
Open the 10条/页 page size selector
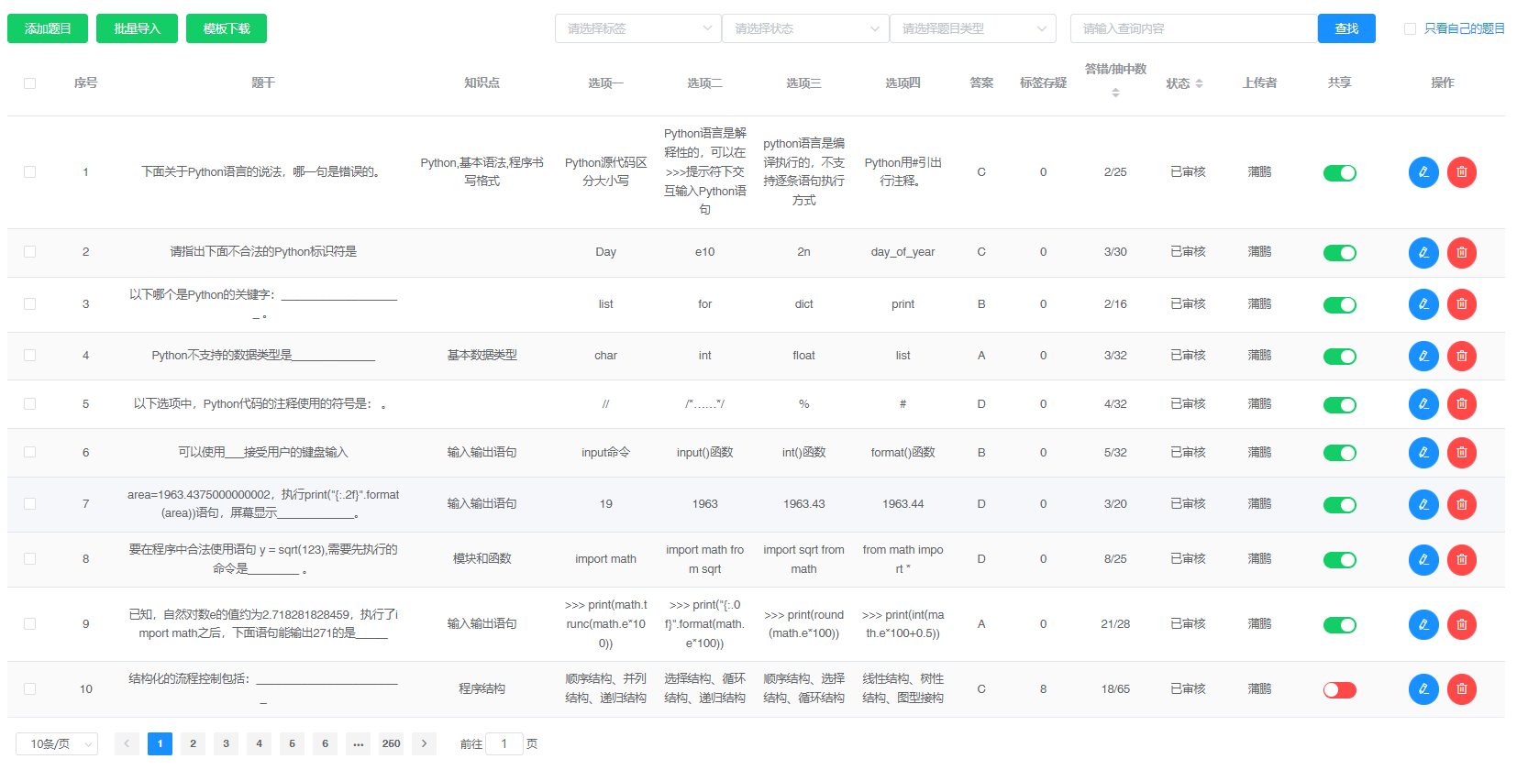(x=57, y=743)
